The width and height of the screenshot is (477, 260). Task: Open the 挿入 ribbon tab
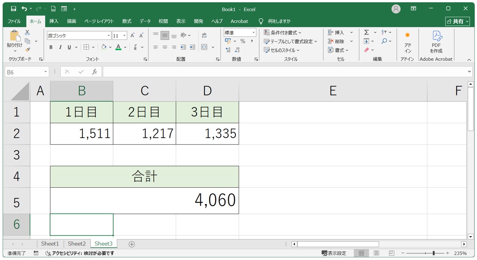54,21
